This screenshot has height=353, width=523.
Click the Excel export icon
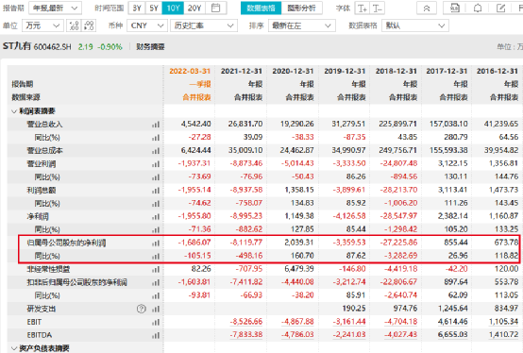[455, 8]
